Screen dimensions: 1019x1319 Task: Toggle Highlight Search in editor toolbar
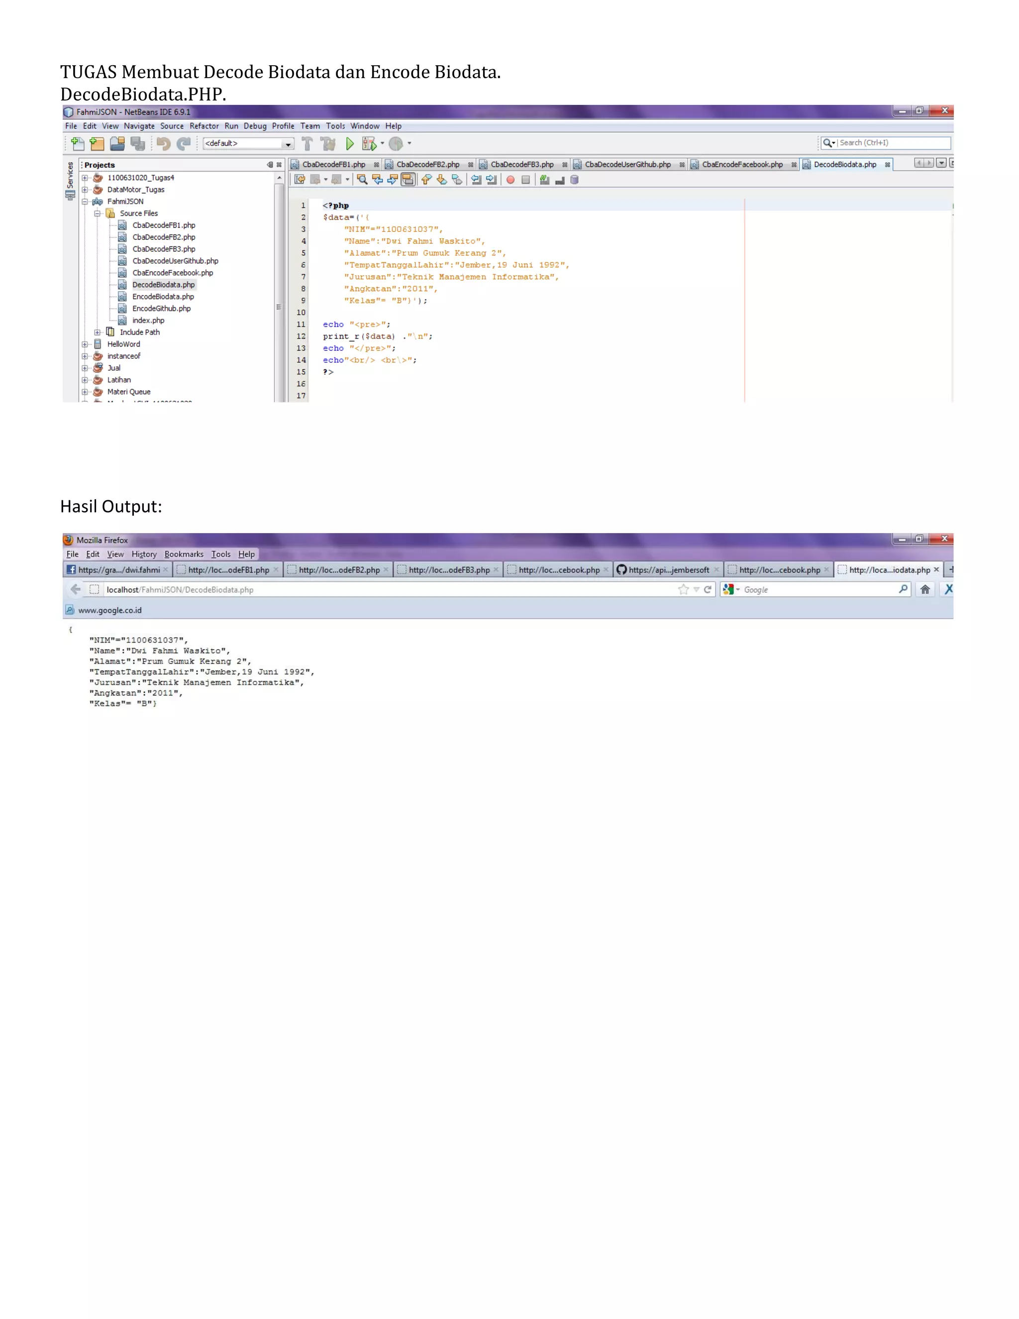[x=408, y=179]
